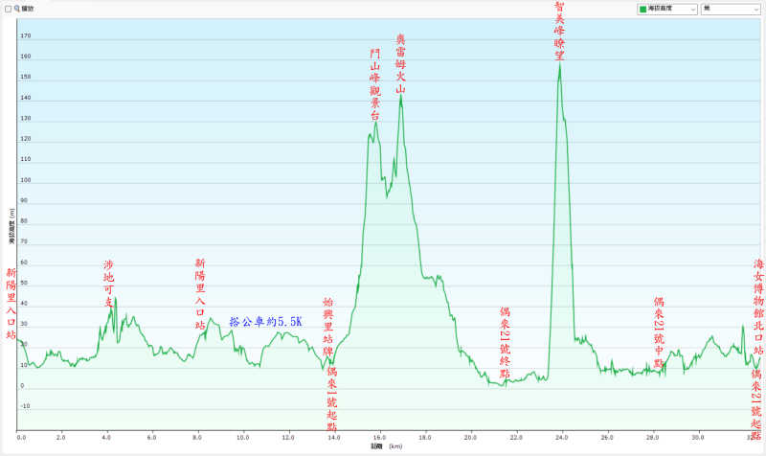Click the blue 搭公車約5.5K annotation
The image size is (766, 456).
click(x=266, y=322)
